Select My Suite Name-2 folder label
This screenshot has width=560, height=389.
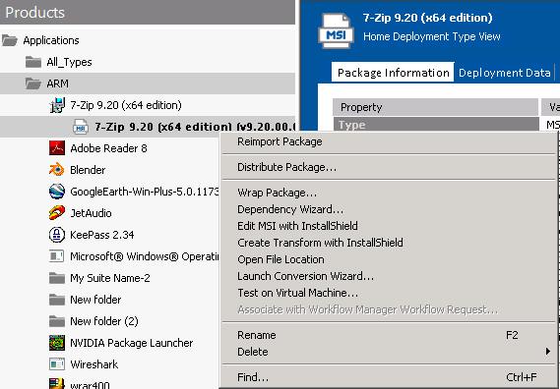110,278
